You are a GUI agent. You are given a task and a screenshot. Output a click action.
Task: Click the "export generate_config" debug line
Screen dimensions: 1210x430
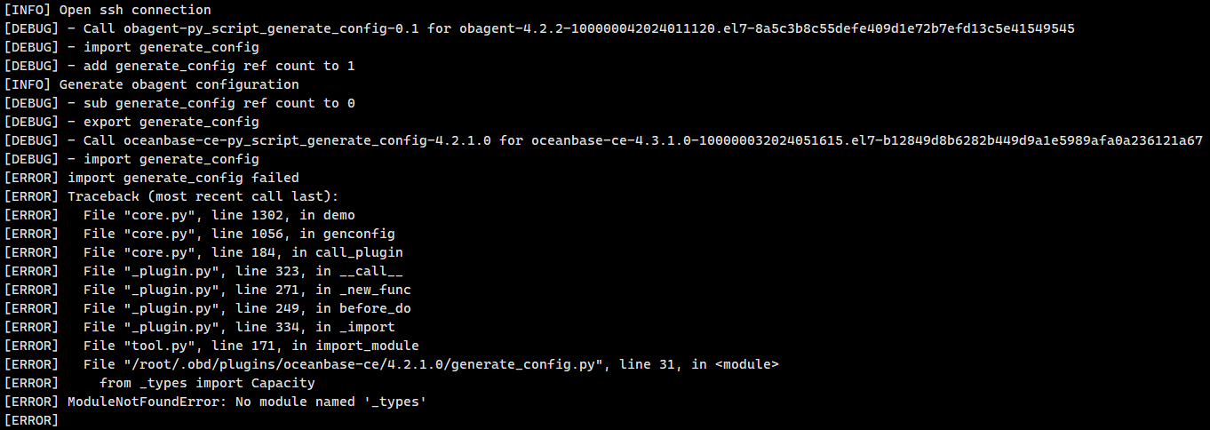coord(132,122)
